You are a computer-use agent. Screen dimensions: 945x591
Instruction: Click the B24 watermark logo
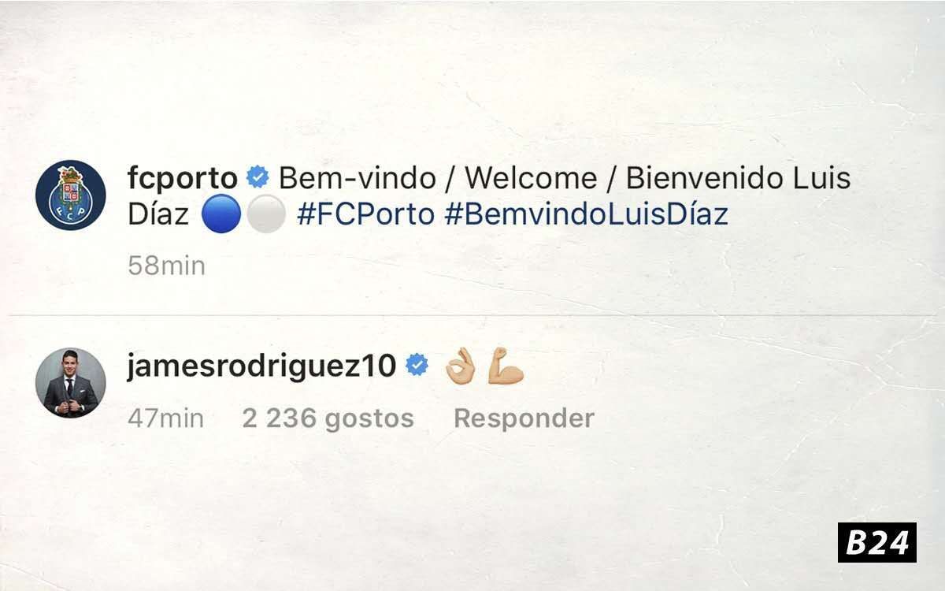point(877,542)
